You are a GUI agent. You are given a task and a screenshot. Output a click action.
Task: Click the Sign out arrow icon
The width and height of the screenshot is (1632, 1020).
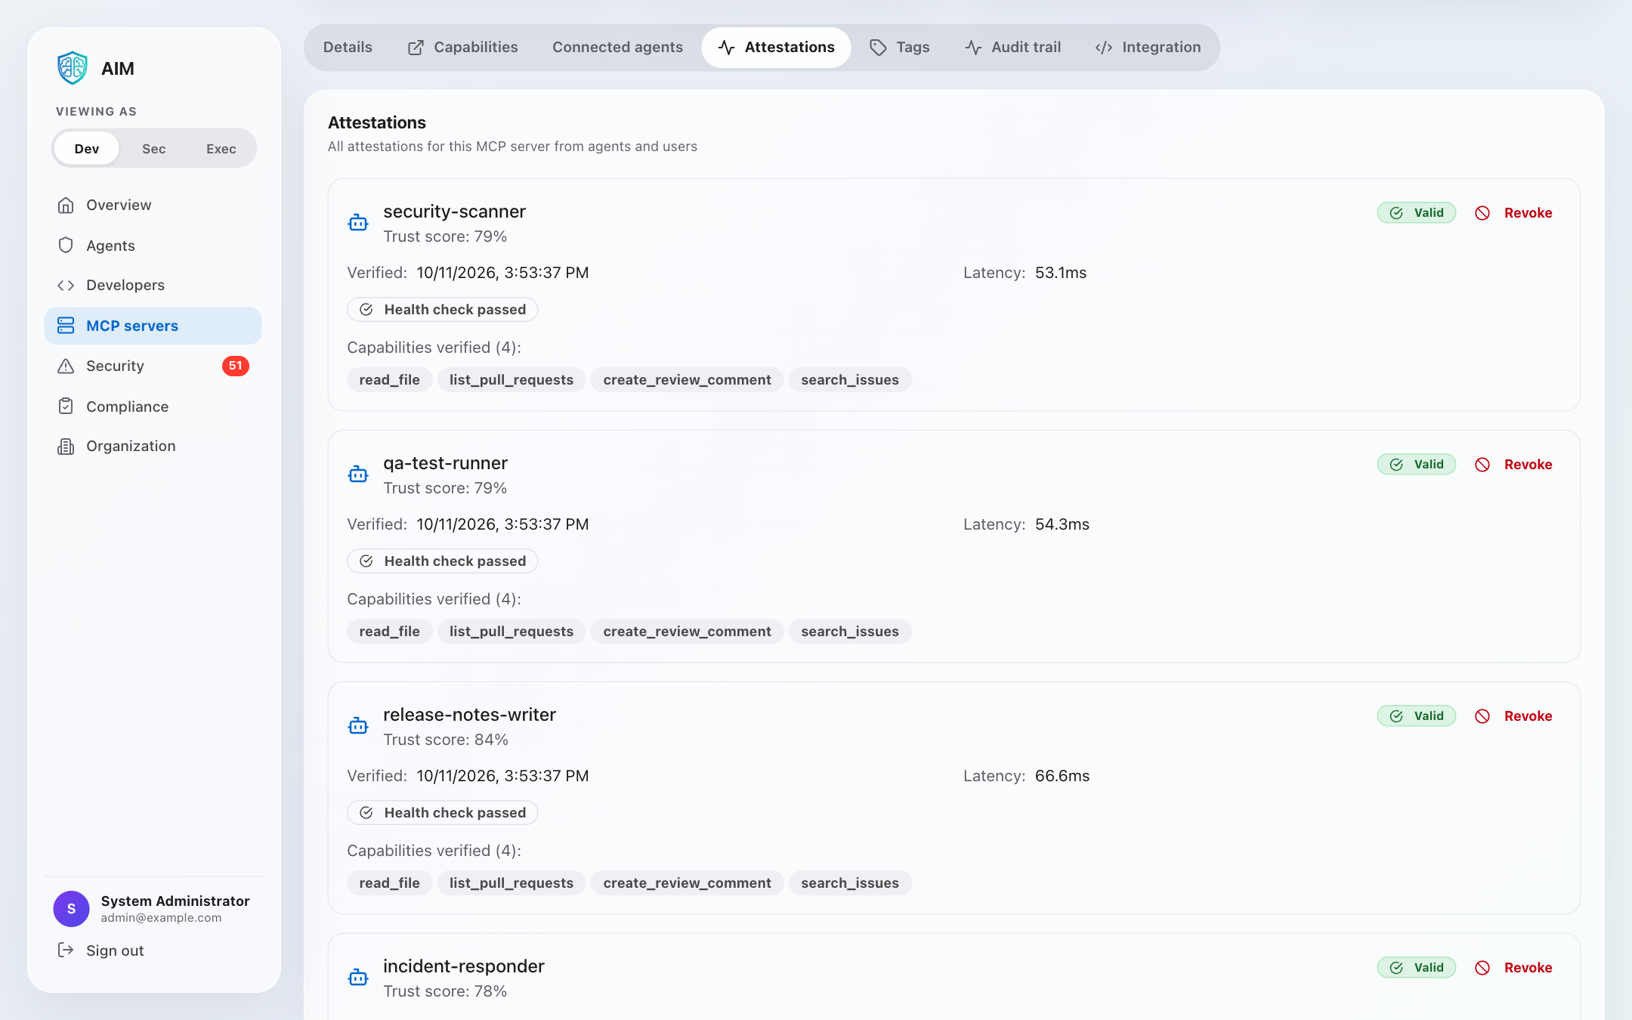point(66,950)
